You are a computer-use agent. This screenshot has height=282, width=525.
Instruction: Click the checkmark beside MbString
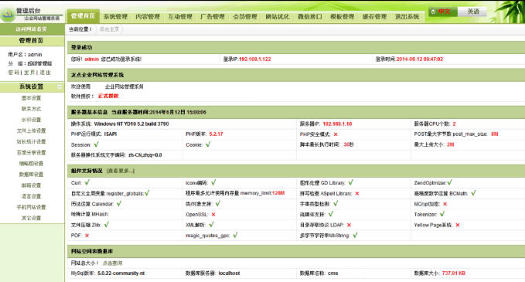coord(355,235)
